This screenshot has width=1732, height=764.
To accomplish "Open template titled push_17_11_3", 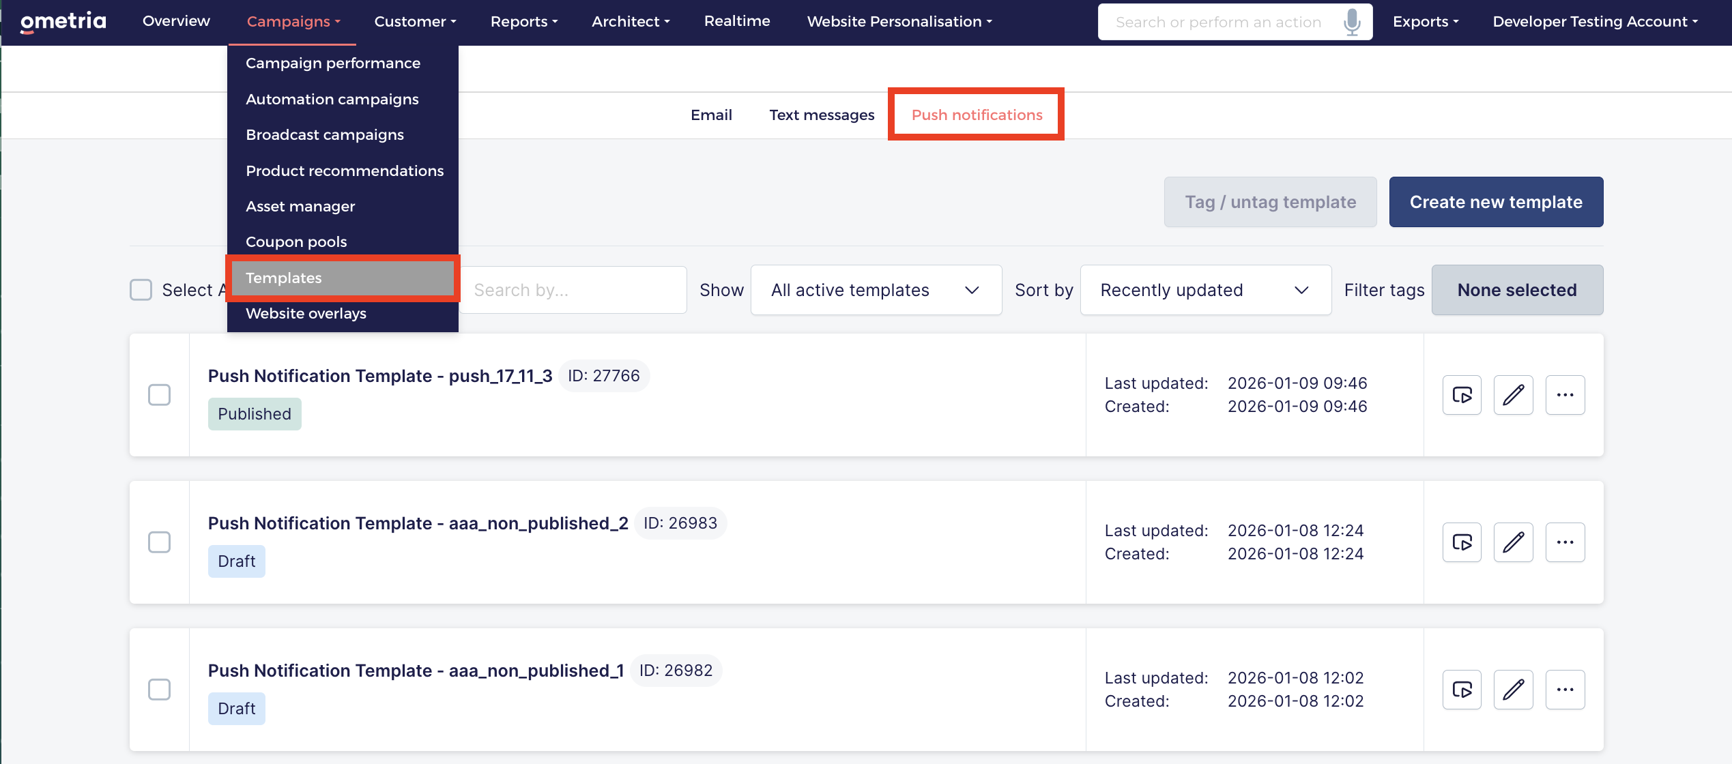I will [x=380, y=376].
